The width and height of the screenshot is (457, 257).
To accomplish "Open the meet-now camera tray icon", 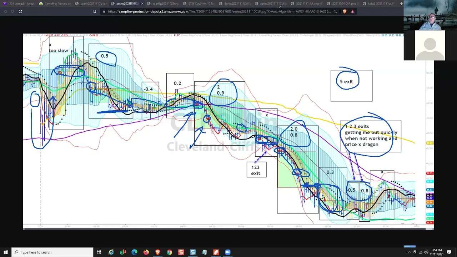I will [415, 252].
